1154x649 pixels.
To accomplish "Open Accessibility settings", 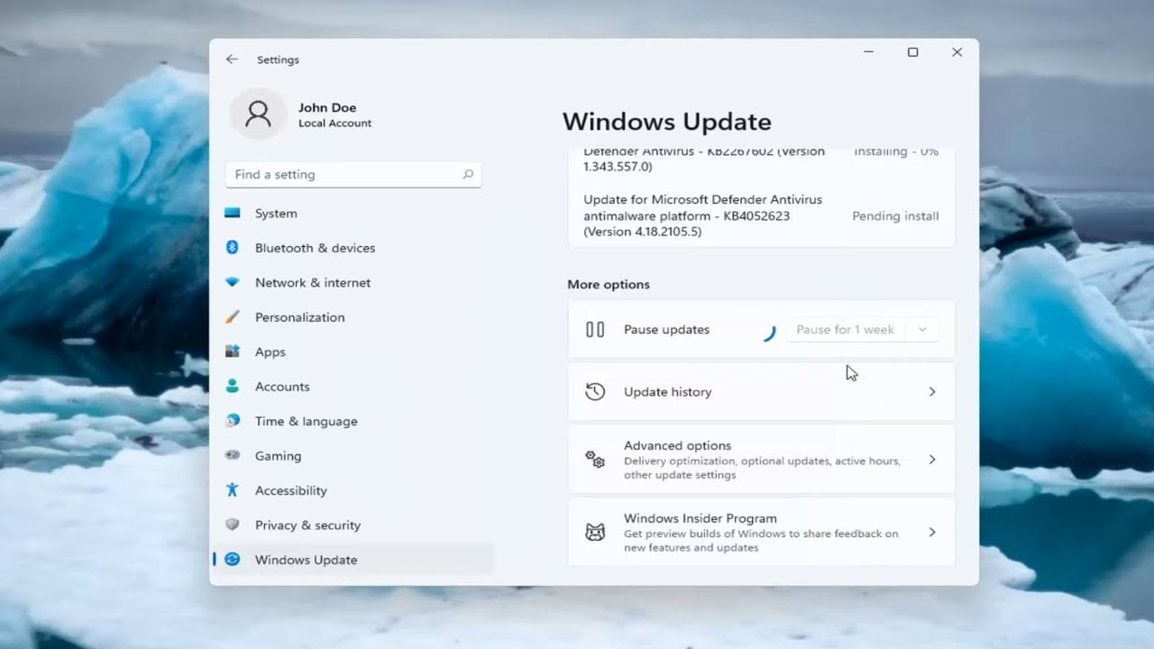I will point(353,490).
